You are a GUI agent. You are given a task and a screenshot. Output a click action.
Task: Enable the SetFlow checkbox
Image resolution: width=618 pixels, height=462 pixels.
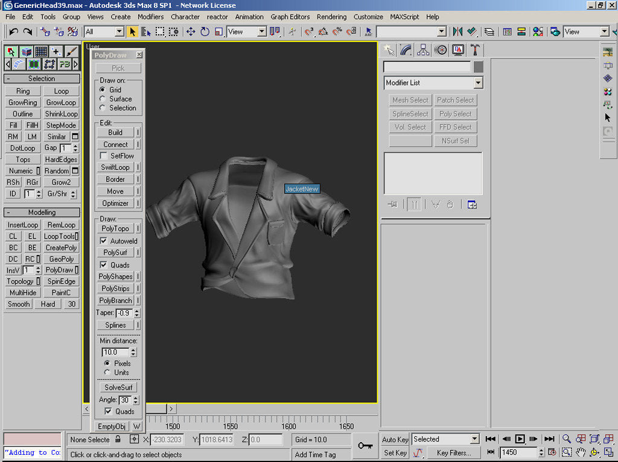coord(104,156)
